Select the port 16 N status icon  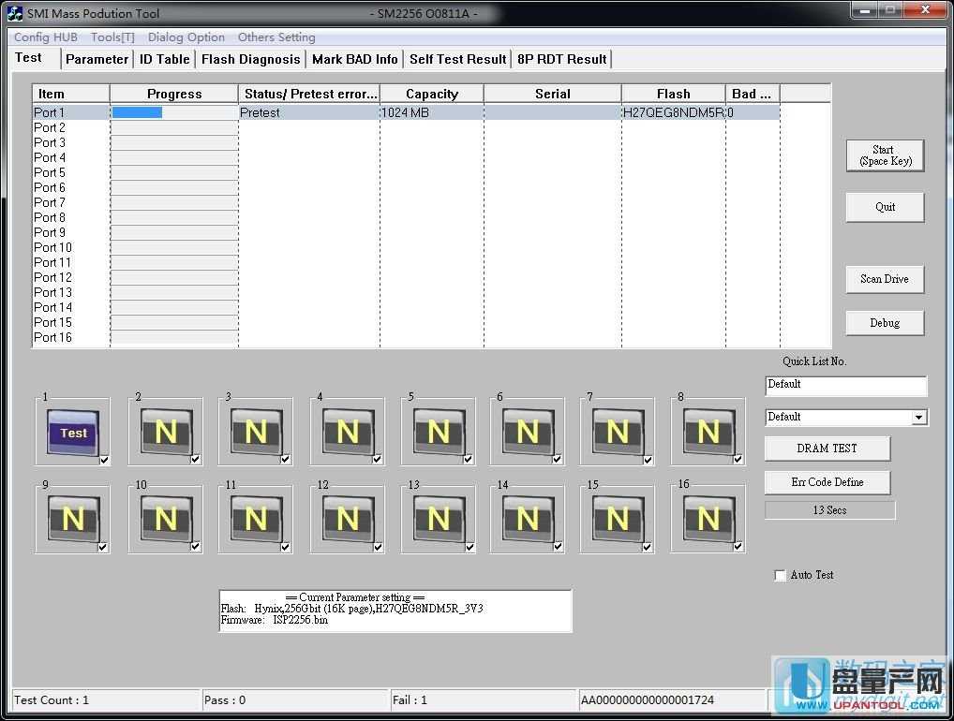coord(708,519)
